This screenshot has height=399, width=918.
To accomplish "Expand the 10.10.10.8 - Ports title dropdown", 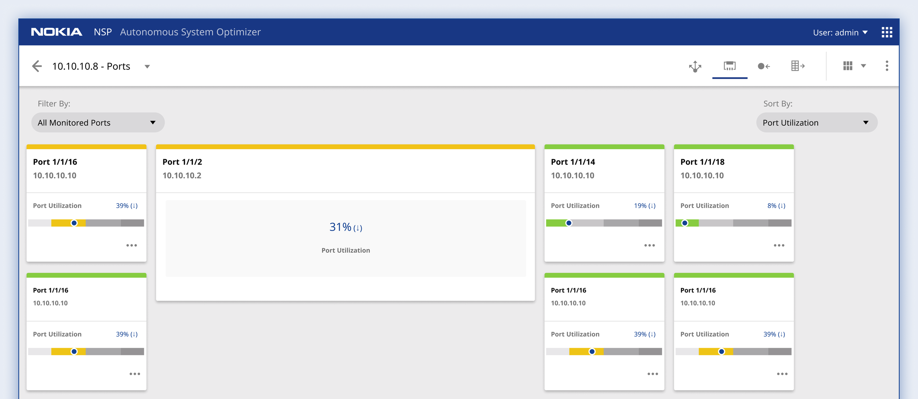I will click(147, 67).
